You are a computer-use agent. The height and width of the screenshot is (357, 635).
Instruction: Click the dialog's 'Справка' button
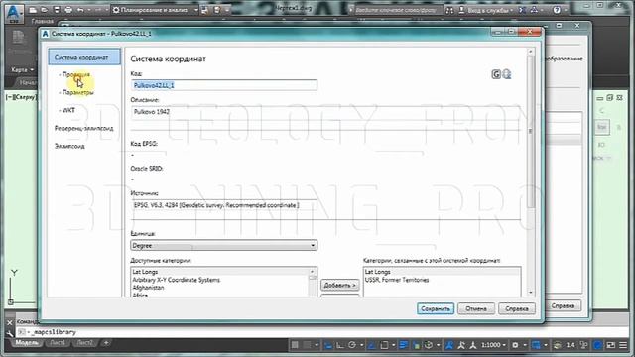click(517, 308)
